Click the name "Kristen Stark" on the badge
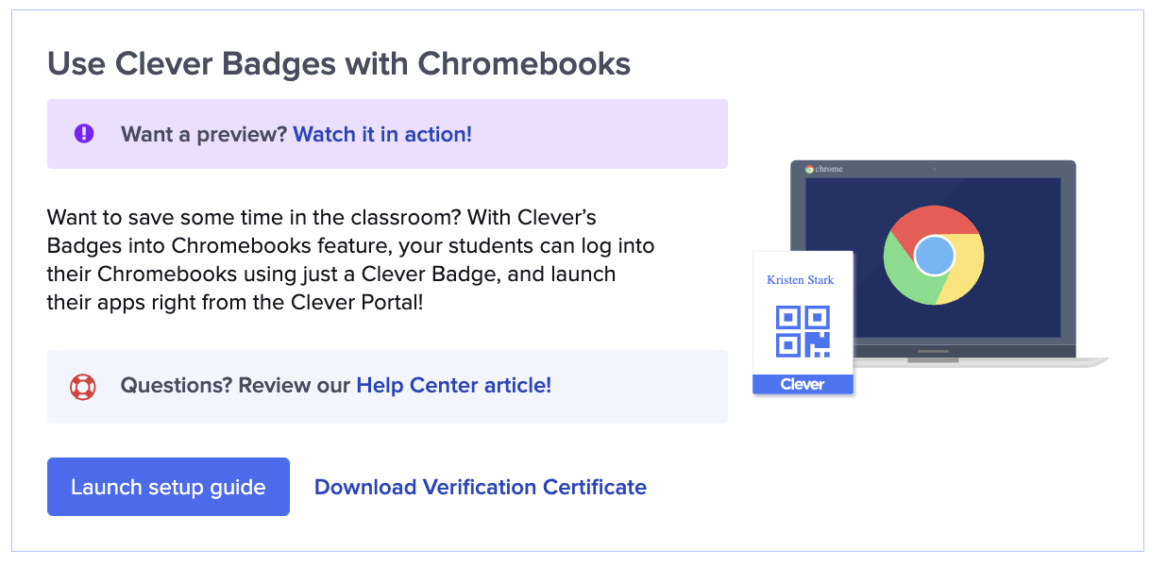The height and width of the screenshot is (566, 1167). coord(800,279)
